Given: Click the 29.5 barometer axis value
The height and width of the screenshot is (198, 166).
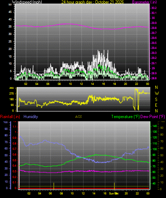Looking at the screenshot, I should (154, 43).
